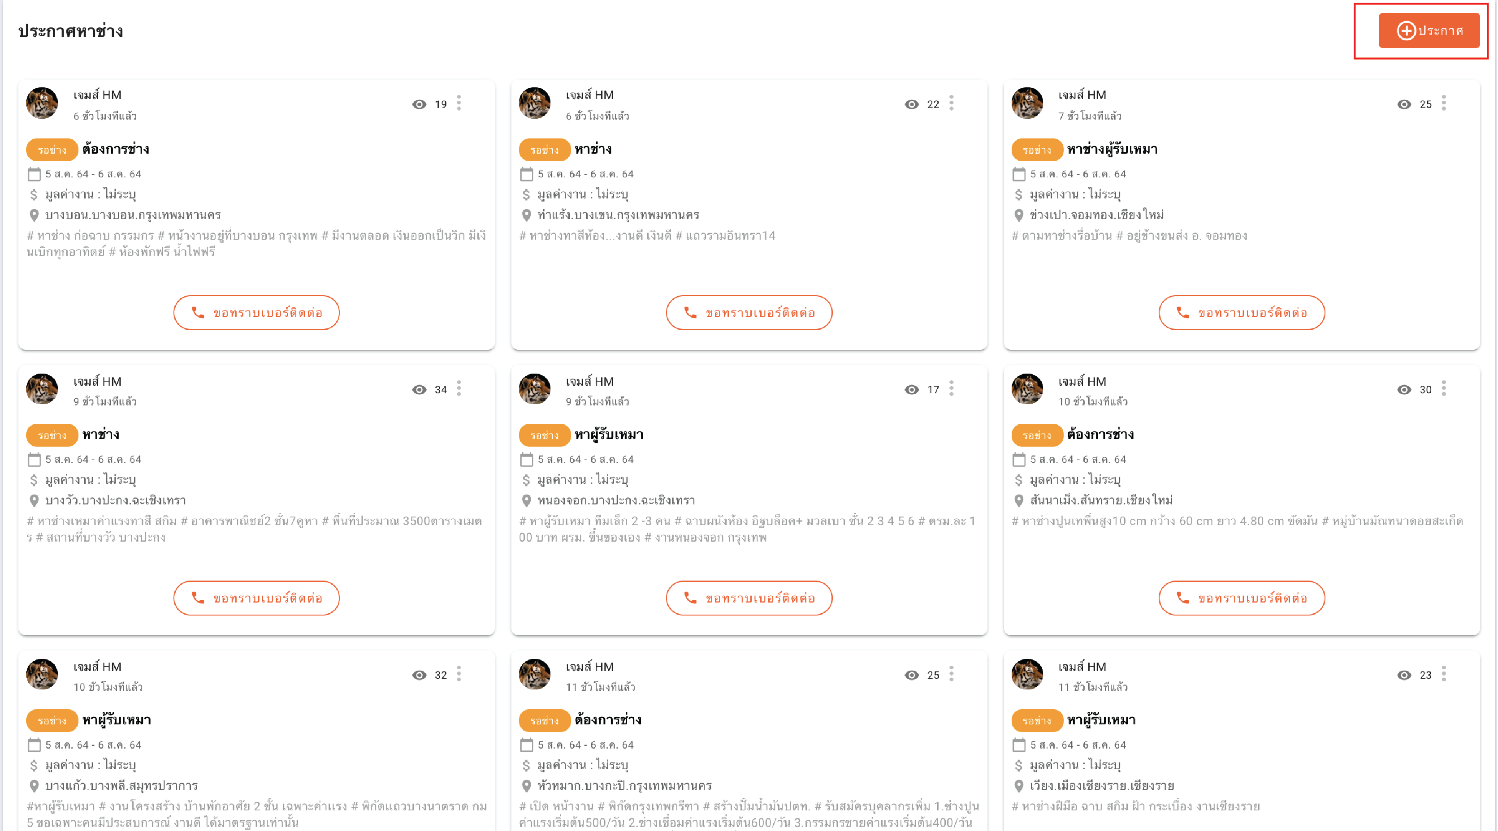Click the eye icon showing 25 views, top row
This screenshot has height=831, width=1498.
(x=1404, y=104)
